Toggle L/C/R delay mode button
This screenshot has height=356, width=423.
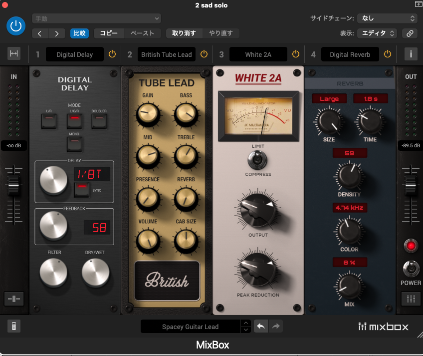(x=74, y=121)
